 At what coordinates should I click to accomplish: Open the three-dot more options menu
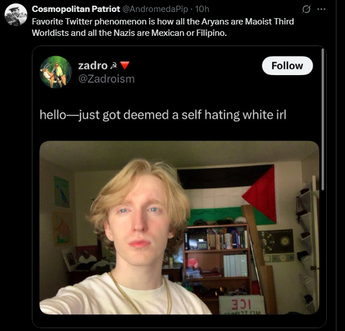coord(321,9)
